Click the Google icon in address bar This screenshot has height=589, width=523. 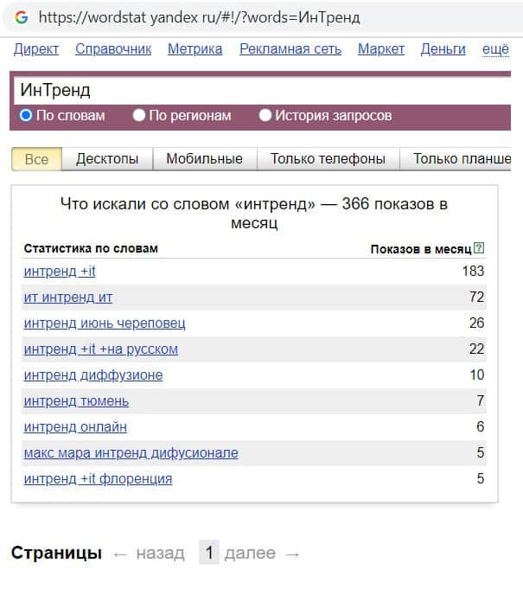tap(22, 17)
